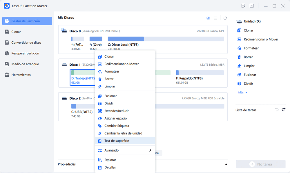Viewport: 290px width, 173px height.
Task: Open Convertidor de disco in the sidebar
Action: (27, 43)
